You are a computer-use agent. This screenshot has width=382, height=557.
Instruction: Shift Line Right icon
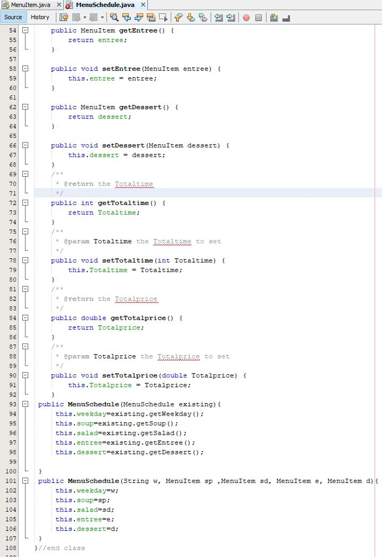pyautogui.click(x=231, y=17)
